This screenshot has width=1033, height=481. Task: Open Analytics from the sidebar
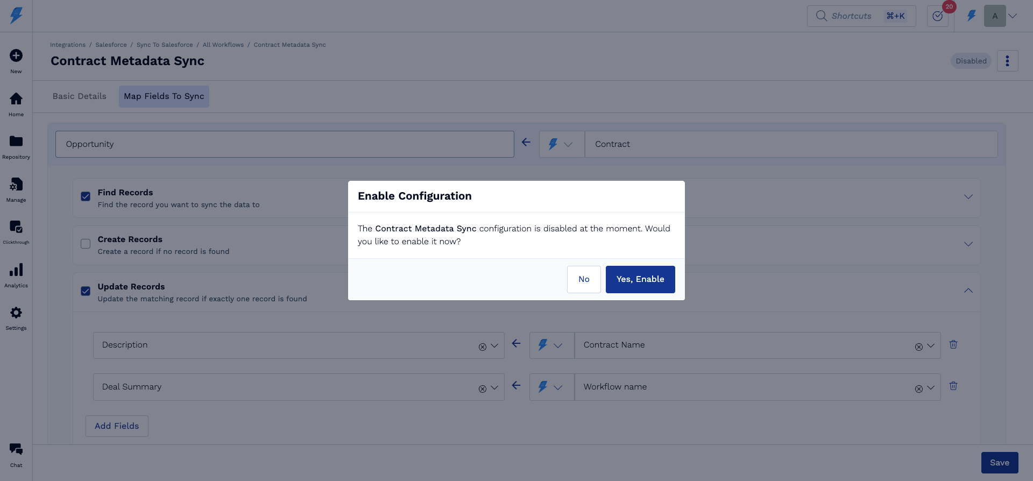pos(16,270)
